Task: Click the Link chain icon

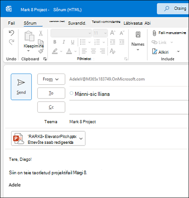Action: tap(155, 42)
